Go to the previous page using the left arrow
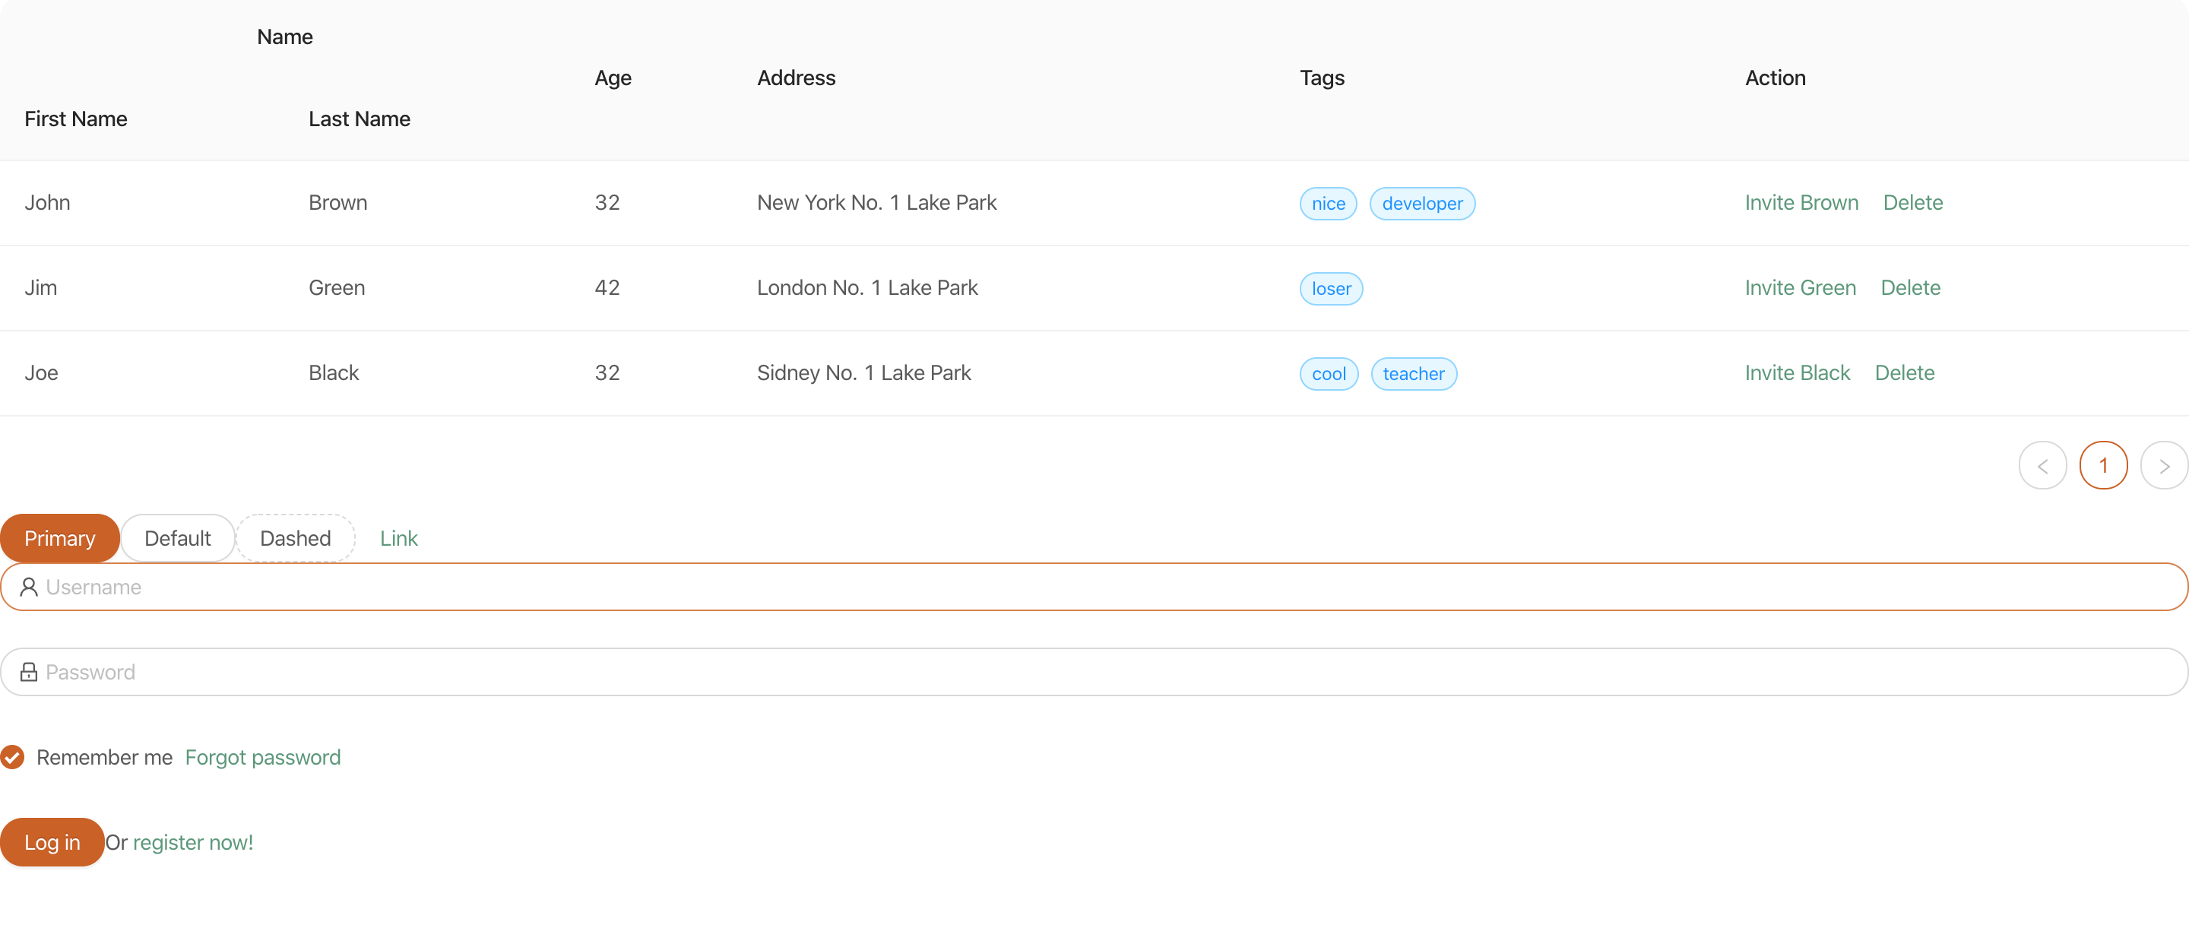Viewport: 2189px width, 944px height. 2043,464
